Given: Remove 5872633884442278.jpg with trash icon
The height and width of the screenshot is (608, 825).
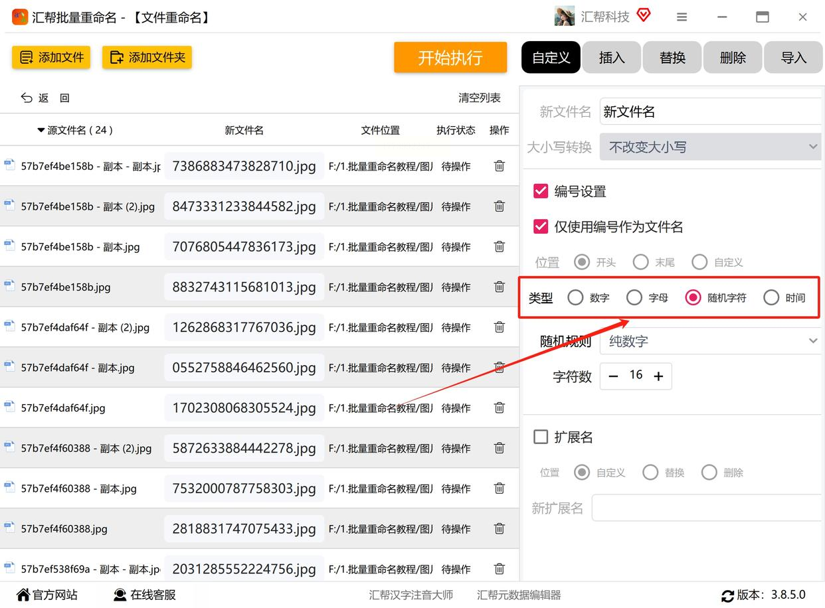Looking at the screenshot, I should coord(500,448).
